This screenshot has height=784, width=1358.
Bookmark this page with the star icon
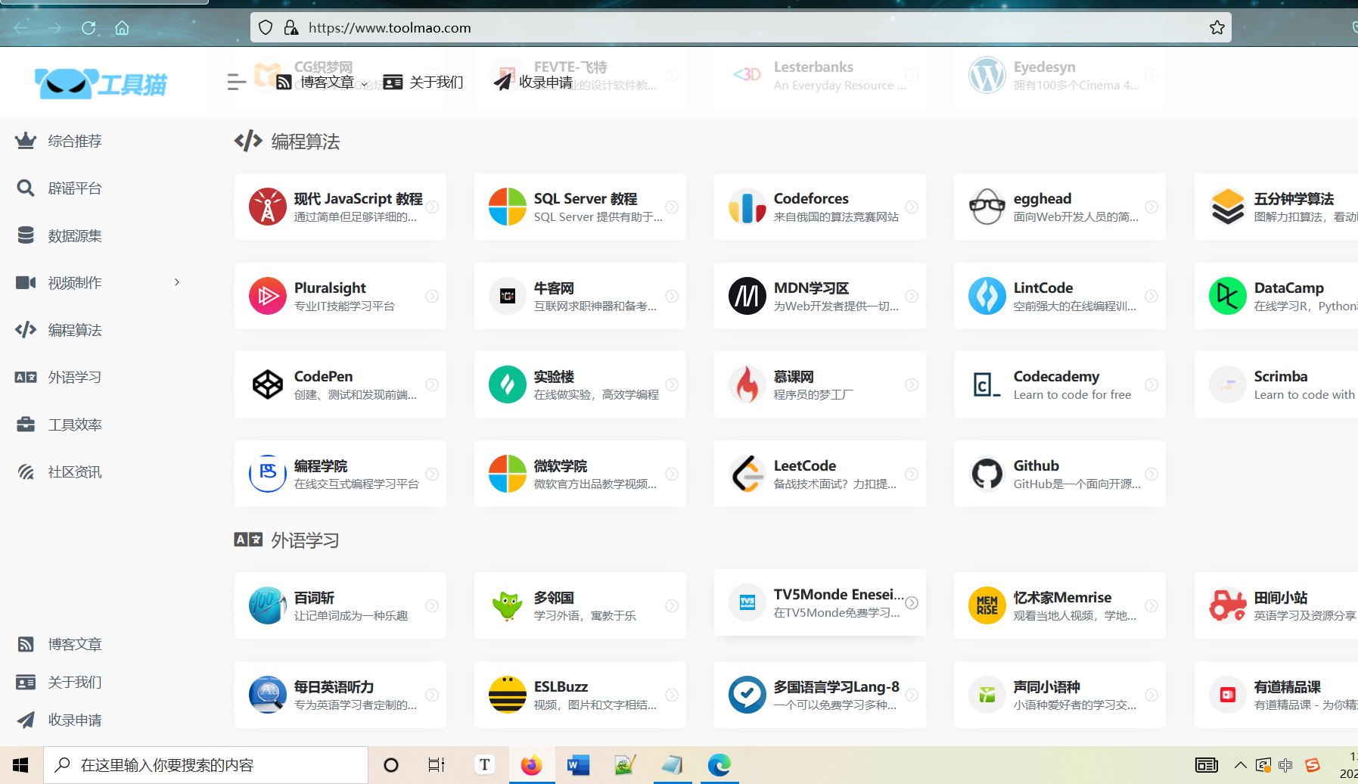(x=1217, y=28)
